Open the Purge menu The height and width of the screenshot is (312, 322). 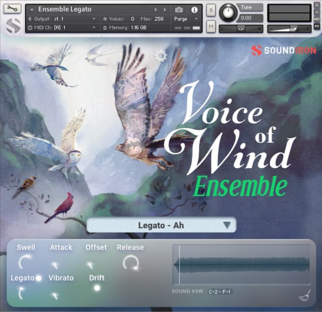point(186,19)
